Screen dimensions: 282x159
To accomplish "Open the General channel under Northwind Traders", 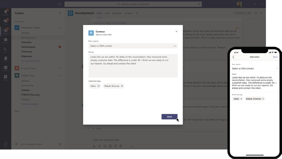I will click(25, 33).
